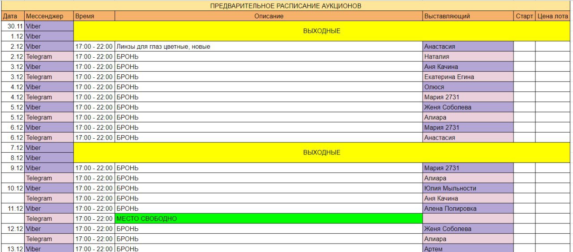Image resolution: width=573 pixels, height=252 pixels.
Task: Click the Юлия Мыльности cell
Action: tap(468, 188)
